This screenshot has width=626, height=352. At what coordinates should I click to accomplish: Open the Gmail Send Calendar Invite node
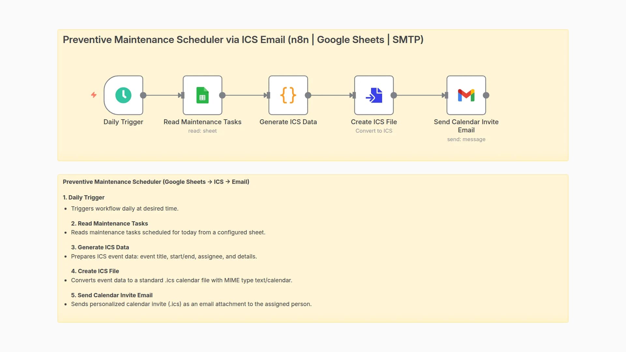click(466, 95)
